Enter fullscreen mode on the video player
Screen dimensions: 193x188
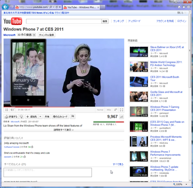(x=122, y=110)
